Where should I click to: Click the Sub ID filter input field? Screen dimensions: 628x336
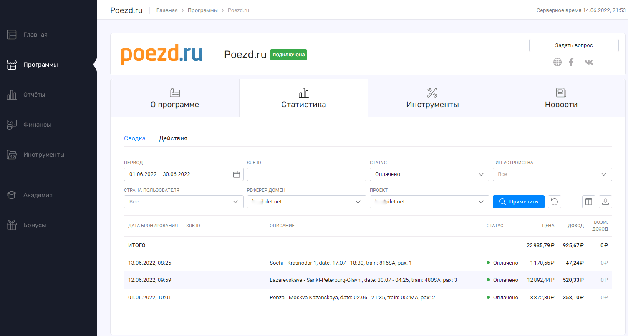(x=306, y=174)
